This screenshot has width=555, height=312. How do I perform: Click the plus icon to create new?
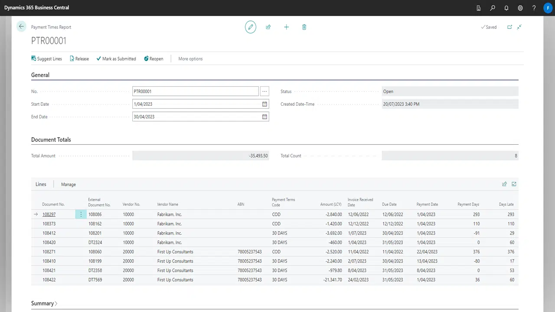[286, 27]
